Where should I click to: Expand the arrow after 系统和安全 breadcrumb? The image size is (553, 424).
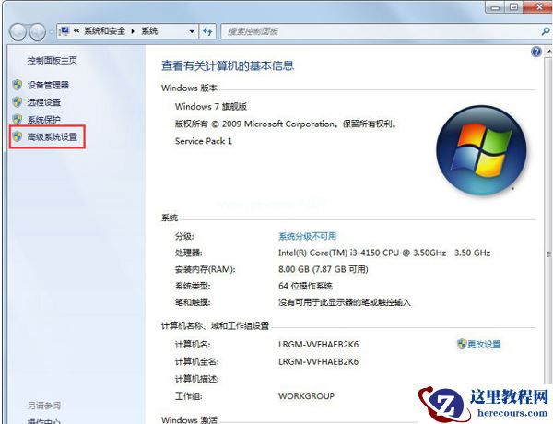pyautogui.click(x=133, y=31)
